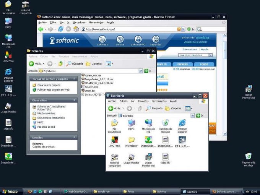Open Softienda icon on Softonic header
The width and height of the screenshot is (260, 195).
[x=102, y=41]
